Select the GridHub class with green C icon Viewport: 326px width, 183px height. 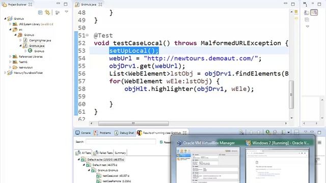(x=39, y=51)
